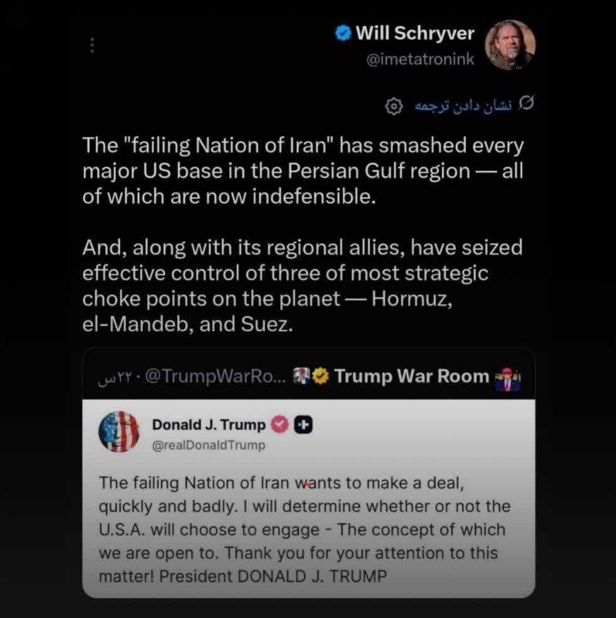Screen dimensions: 616x618
Task: Click the Will Schryver display name
Action: click(415, 33)
